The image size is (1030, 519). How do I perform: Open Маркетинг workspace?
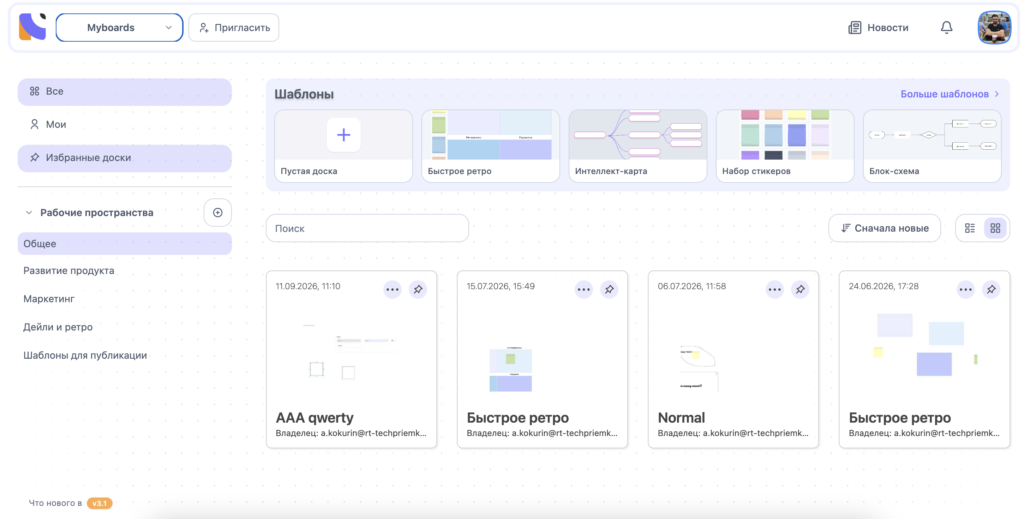[x=49, y=299]
